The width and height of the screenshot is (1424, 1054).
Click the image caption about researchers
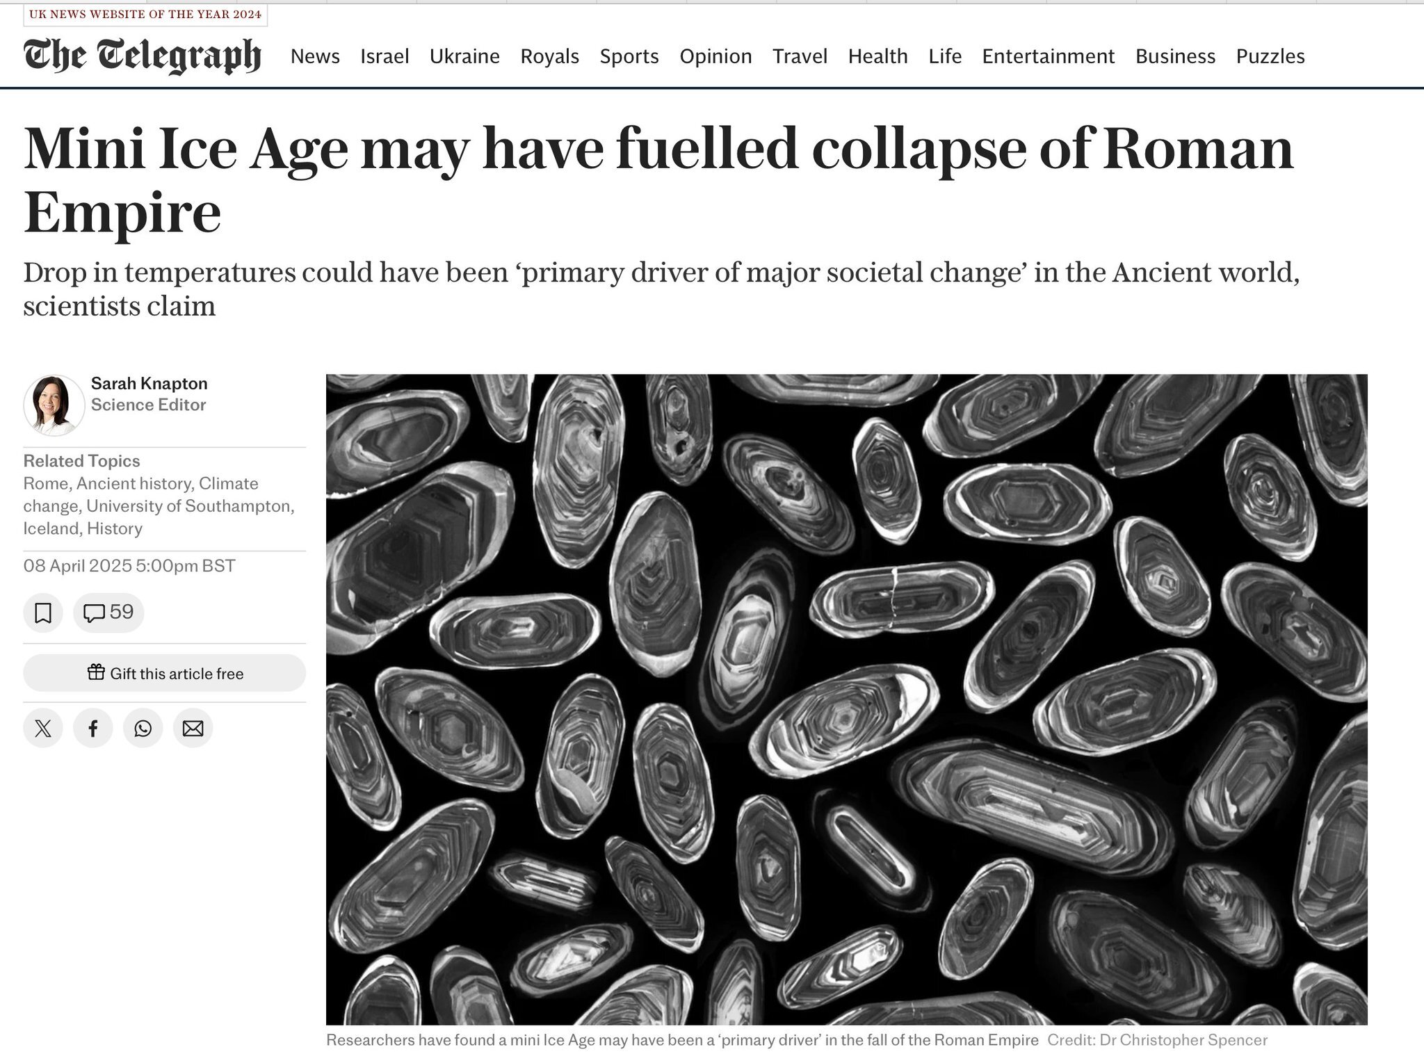tap(682, 1040)
